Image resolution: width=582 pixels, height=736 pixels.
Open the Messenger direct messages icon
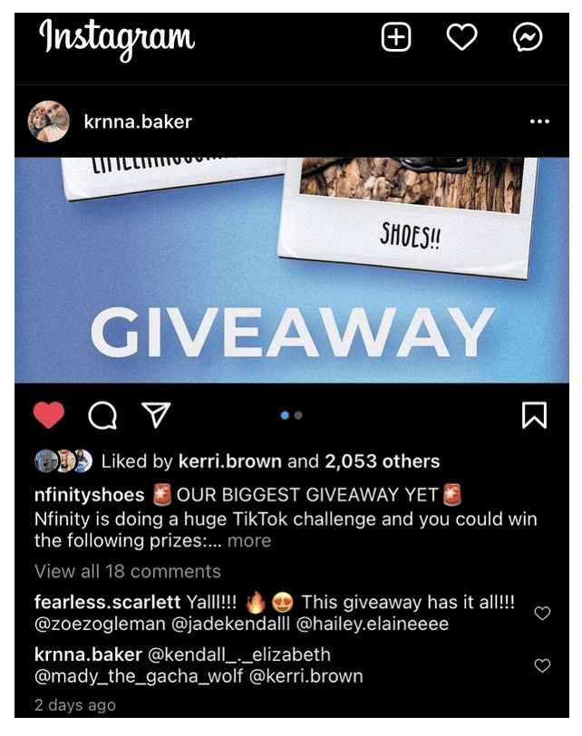[528, 37]
